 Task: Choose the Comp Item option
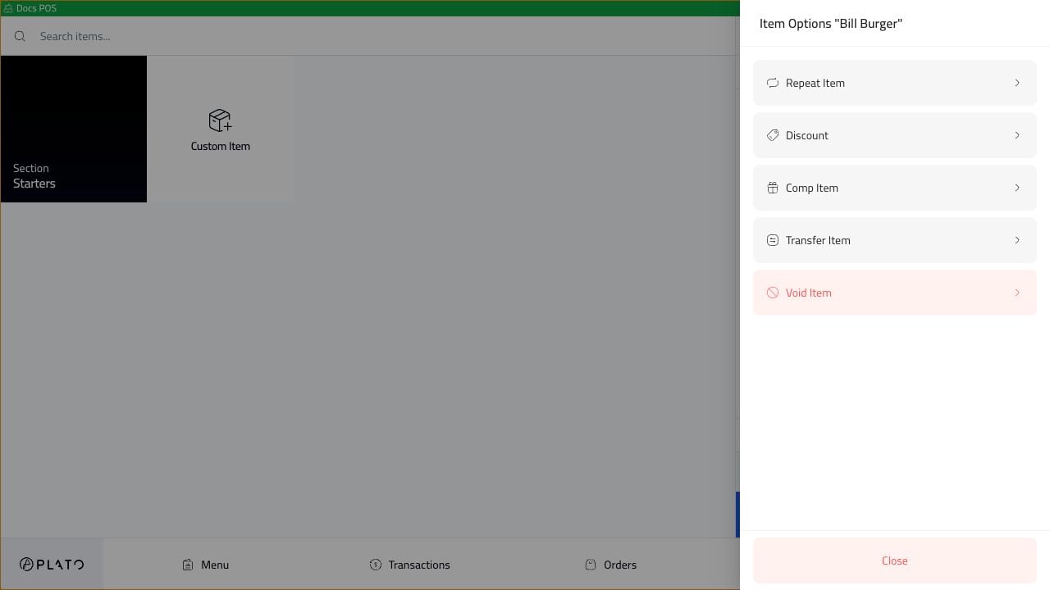click(895, 188)
